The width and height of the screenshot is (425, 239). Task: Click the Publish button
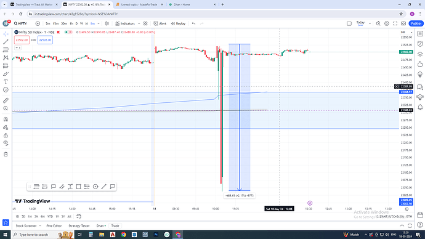coord(416,23)
